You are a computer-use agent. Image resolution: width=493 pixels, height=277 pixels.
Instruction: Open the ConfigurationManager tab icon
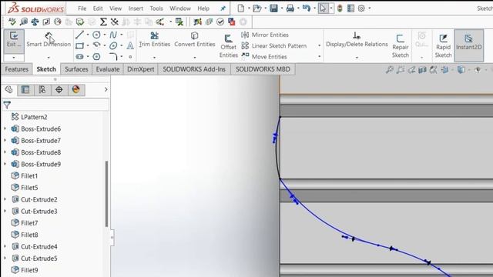tap(42, 90)
